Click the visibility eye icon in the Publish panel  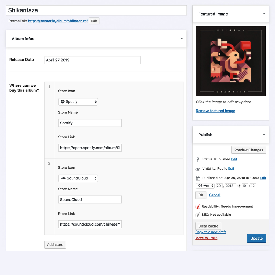click(198, 169)
